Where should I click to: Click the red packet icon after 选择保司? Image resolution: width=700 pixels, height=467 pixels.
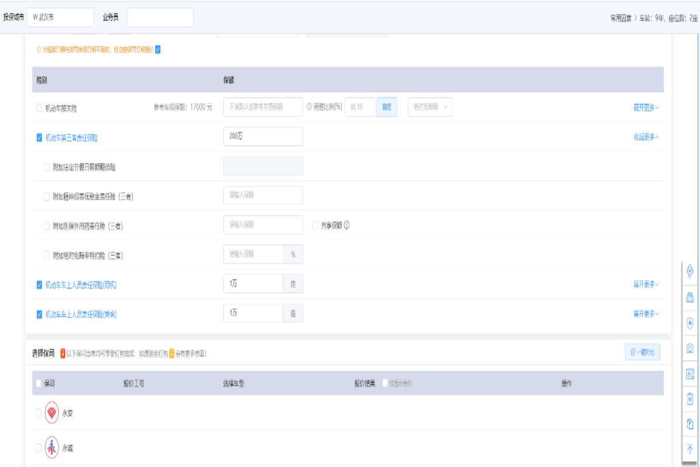pos(62,353)
